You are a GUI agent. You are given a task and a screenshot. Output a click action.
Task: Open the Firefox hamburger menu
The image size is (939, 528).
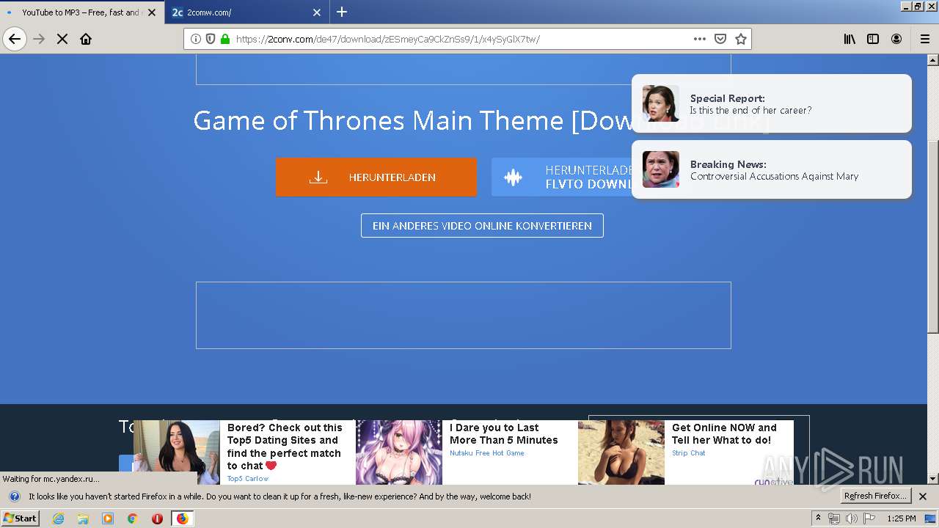(924, 39)
